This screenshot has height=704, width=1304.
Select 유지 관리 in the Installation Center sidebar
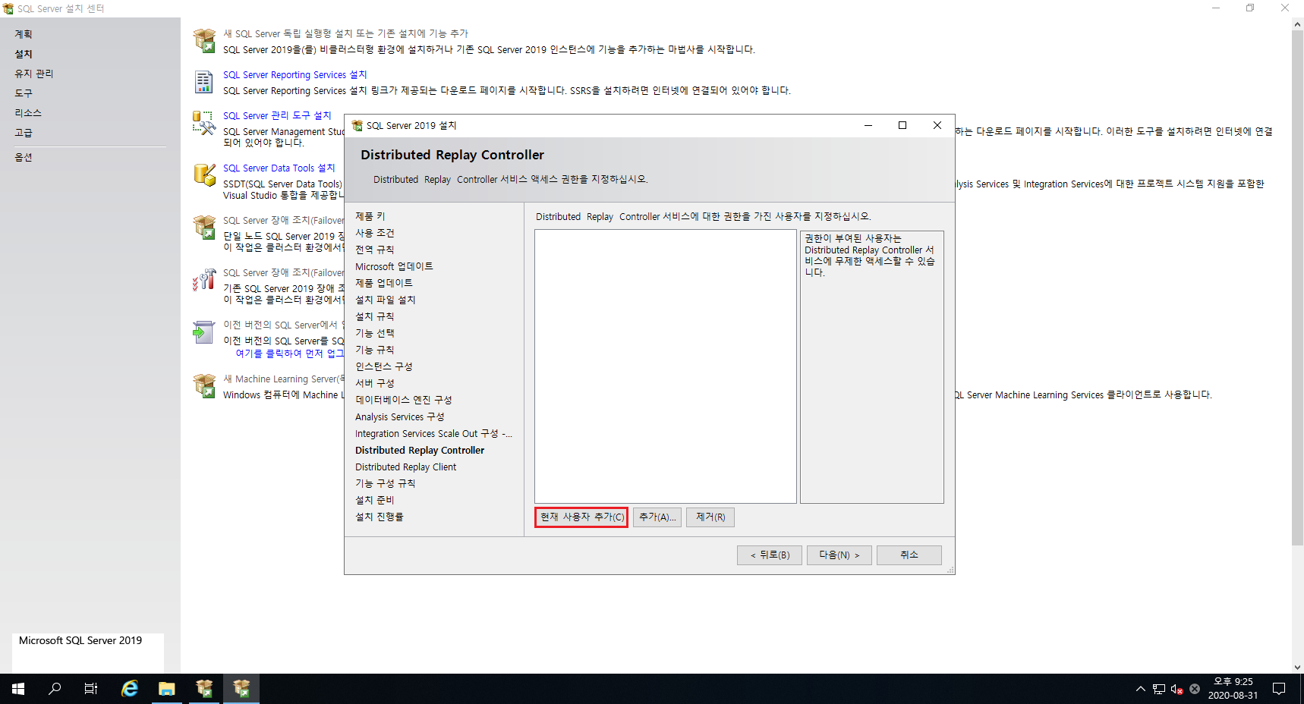pyautogui.click(x=34, y=74)
